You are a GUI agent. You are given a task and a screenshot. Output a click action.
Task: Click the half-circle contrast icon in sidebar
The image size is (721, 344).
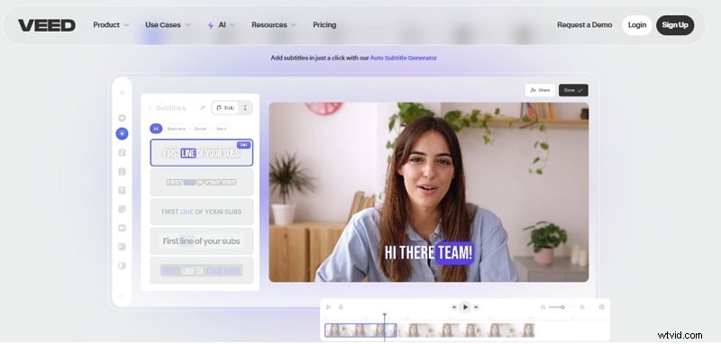click(x=122, y=266)
